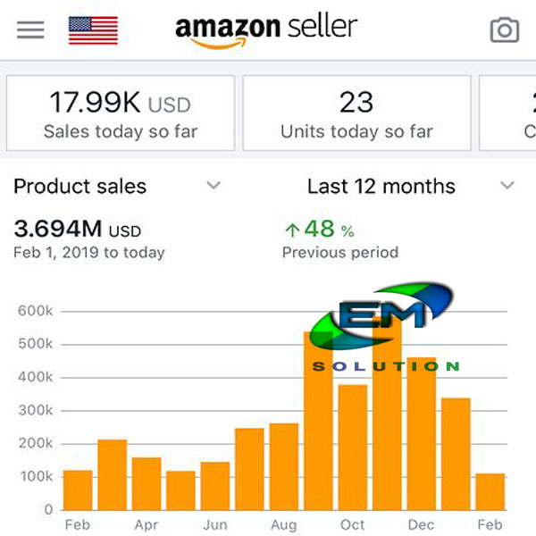
Task: Tap the partially visible third summary card
Action: 509,113
